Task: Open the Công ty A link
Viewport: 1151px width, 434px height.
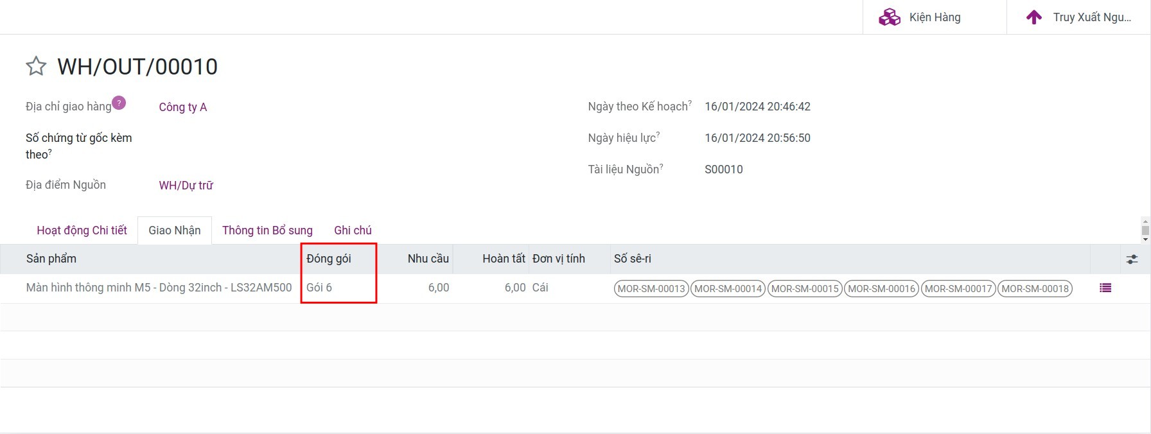Action: pyautogui.click(x=182, y=107)
